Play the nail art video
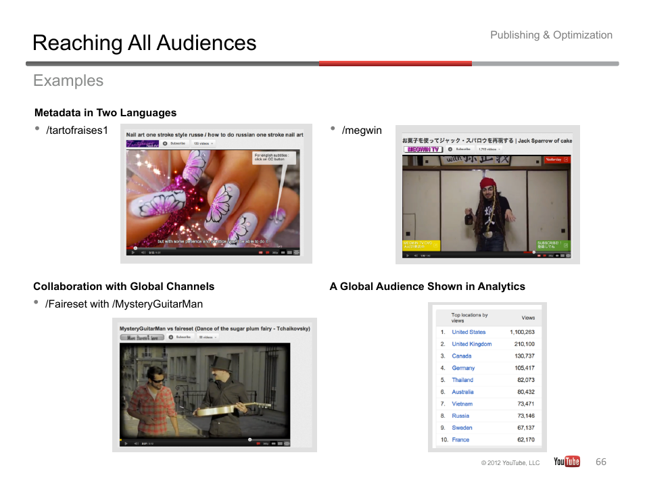The height and width of the screenshot is (484, 645). [133, 253]
